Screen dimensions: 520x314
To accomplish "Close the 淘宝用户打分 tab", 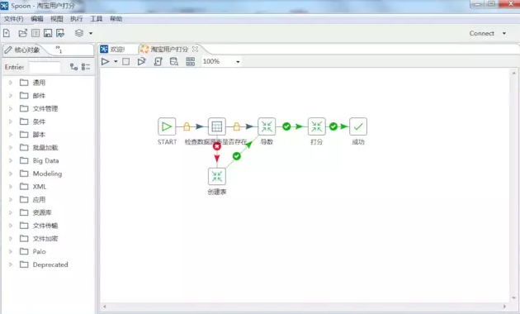I will [195, 49].
